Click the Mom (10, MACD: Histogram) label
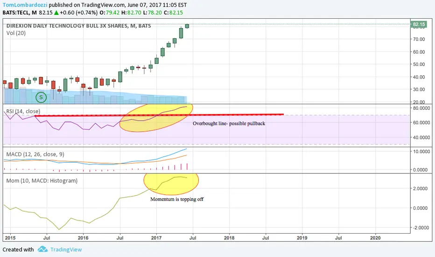Image resolution: width=435 pixels, height=257 pixels. (42, 180)
